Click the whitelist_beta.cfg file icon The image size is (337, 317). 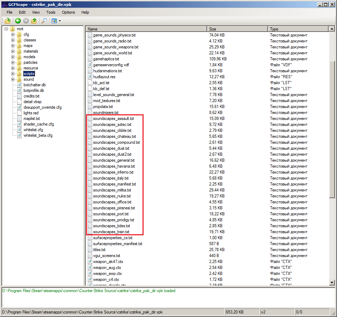pos(19,135)
